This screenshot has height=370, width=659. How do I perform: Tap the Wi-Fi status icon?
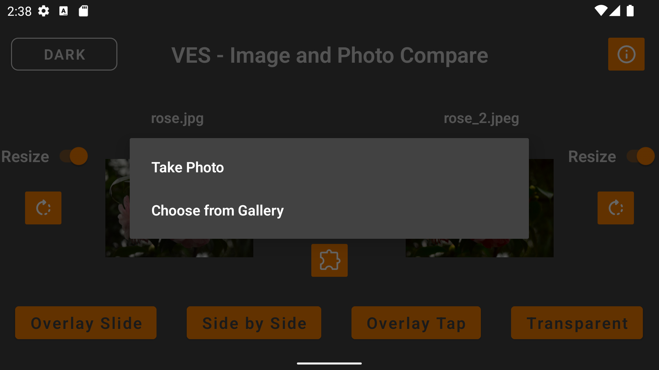click(x=601, y=11)
